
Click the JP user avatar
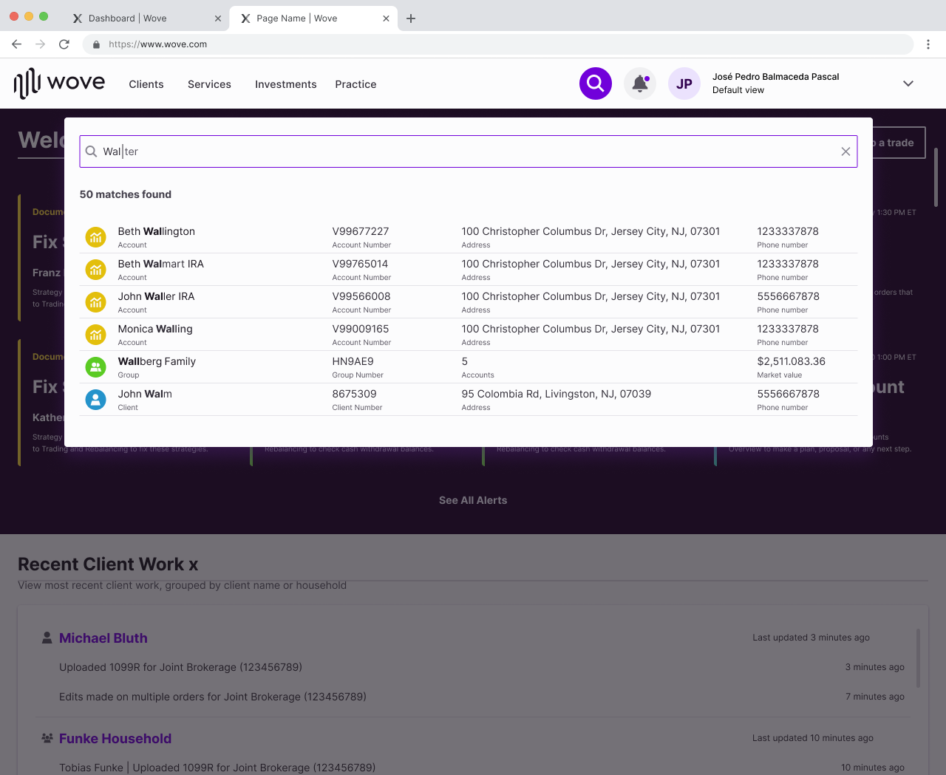point(684,83)
